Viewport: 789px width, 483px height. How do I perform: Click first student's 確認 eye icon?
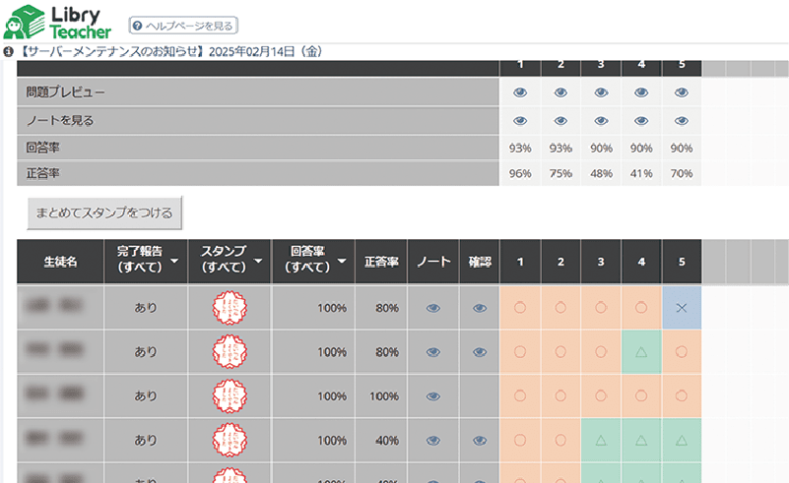[479, 308]
